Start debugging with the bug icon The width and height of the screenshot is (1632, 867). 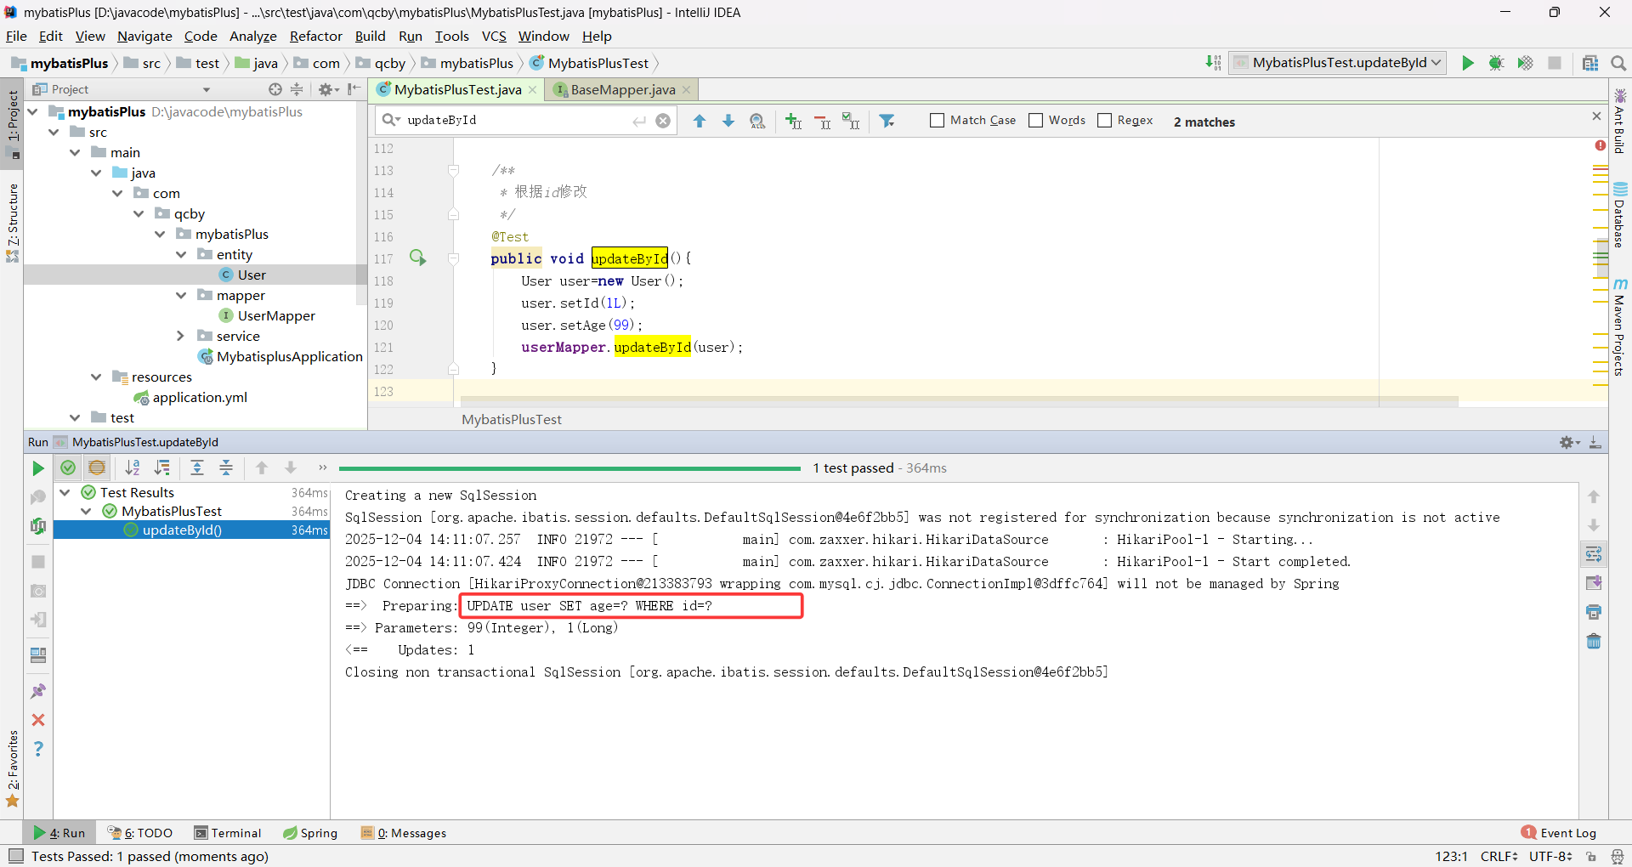[1497, 63]
